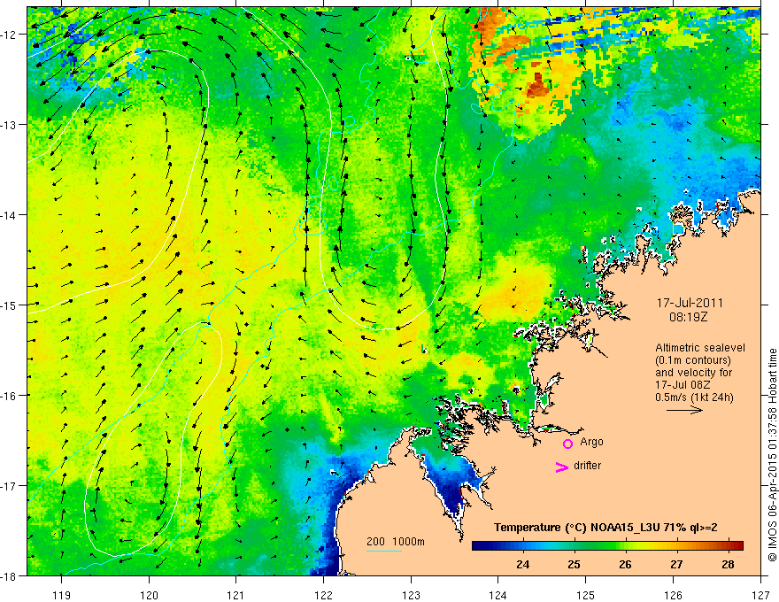The image size is (779, 602).
Task: Click the 'Temperature (°C) NOAA15_L3U 71% ql>=2' title
Action: [x=605, y=528]
